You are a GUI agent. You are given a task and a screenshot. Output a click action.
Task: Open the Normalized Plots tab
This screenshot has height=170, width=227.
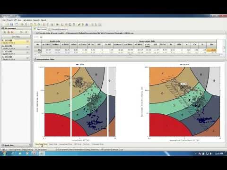pyautogui.click(x=66, y=144)
